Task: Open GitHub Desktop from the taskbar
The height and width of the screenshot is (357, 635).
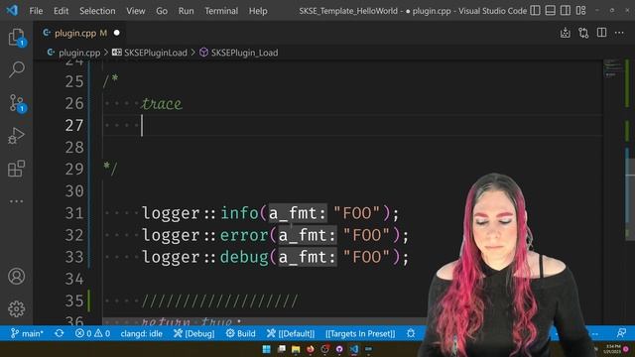Action: tap(339, 349)
